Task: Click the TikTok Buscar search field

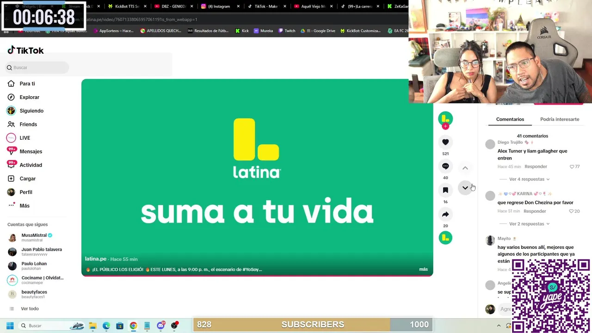Action: tap(38, 68)
